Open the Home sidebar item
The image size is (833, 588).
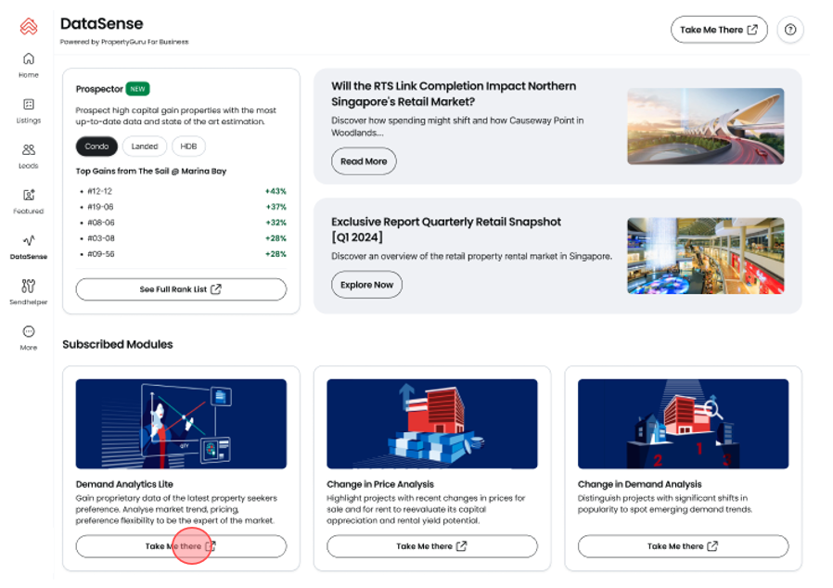(x=29, y=65)
